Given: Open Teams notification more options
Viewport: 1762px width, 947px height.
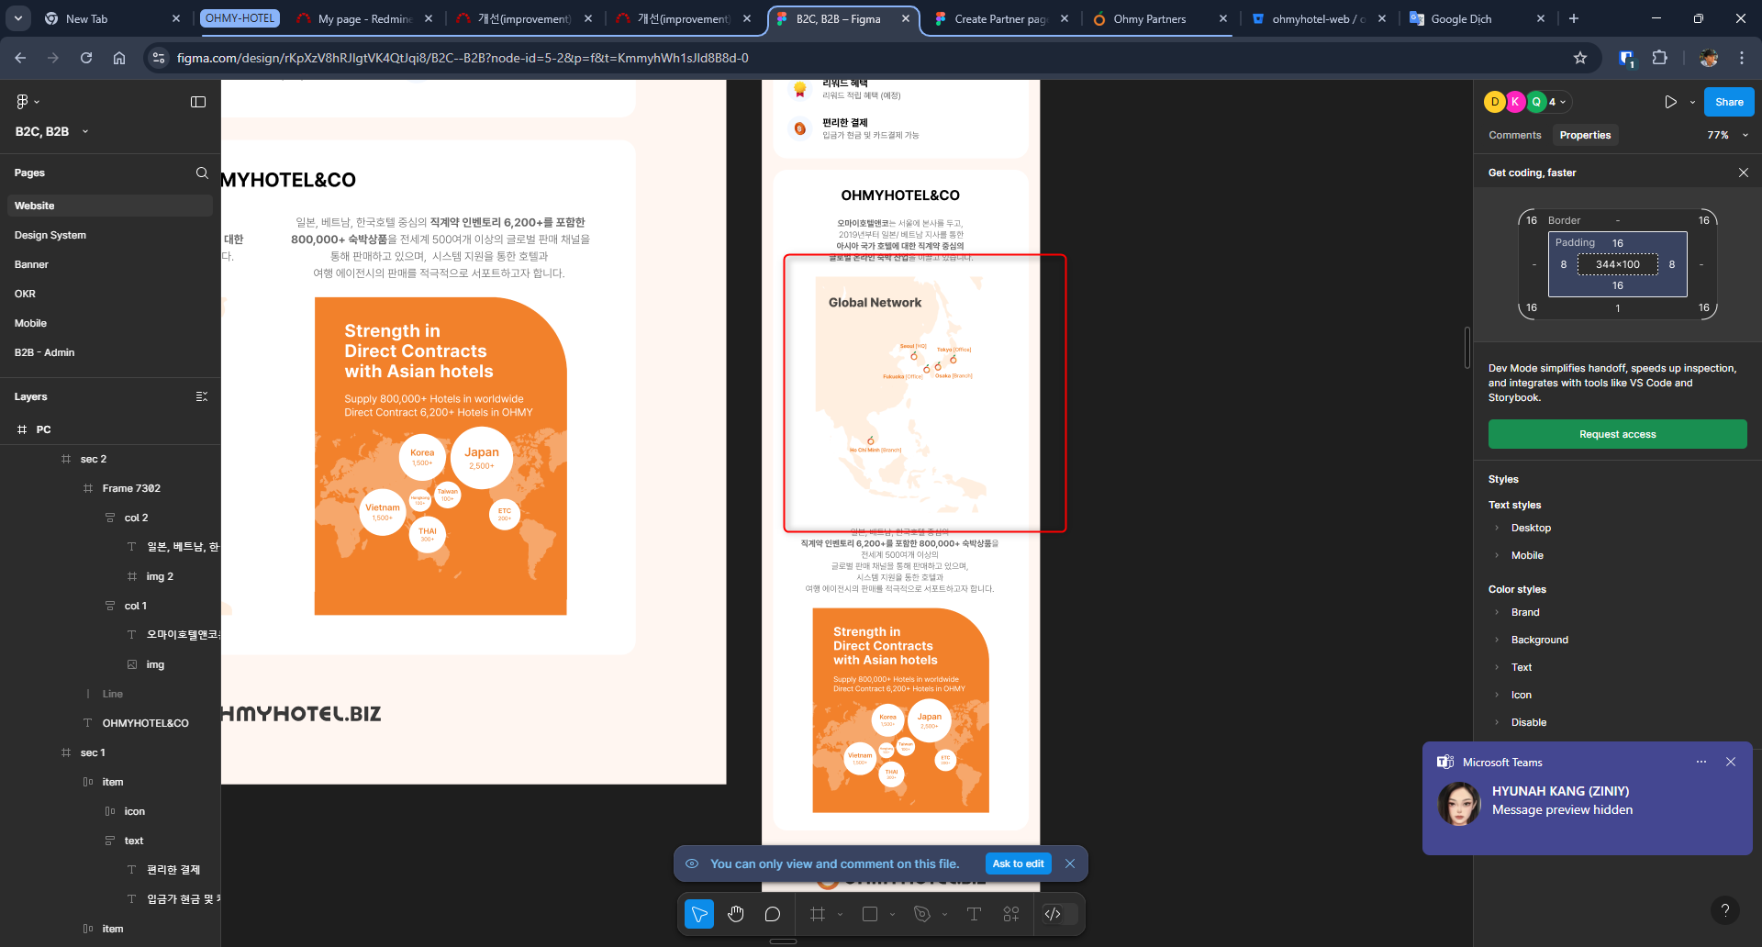Looking at the screenshot, I should point(1701,762).
